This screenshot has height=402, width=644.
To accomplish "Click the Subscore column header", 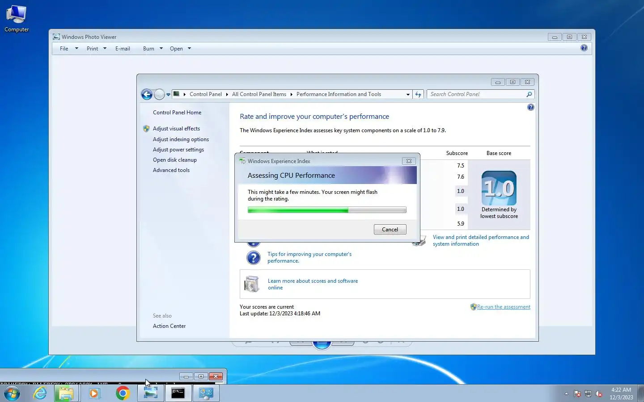I will coord(457,153).
